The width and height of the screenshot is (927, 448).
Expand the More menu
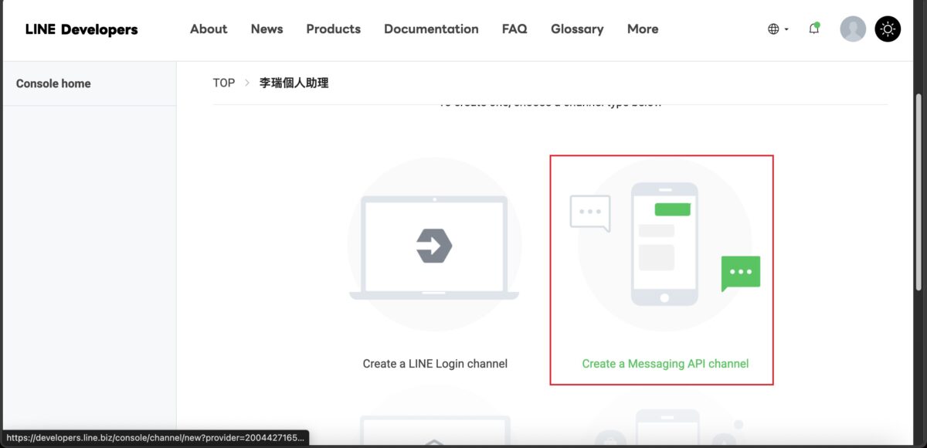pos(643,29)
